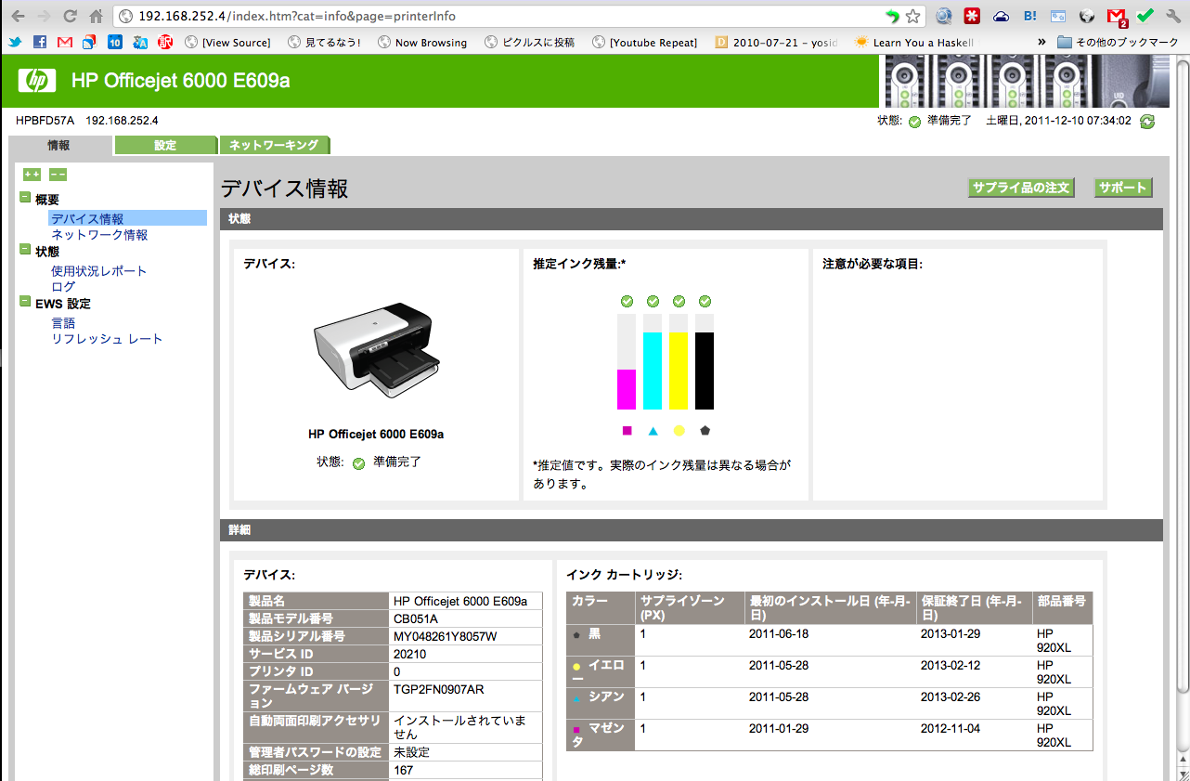This screenshot has height=781, width=1190.
Task: Expand all tree items with ++ button
Action: coord(32,175)
